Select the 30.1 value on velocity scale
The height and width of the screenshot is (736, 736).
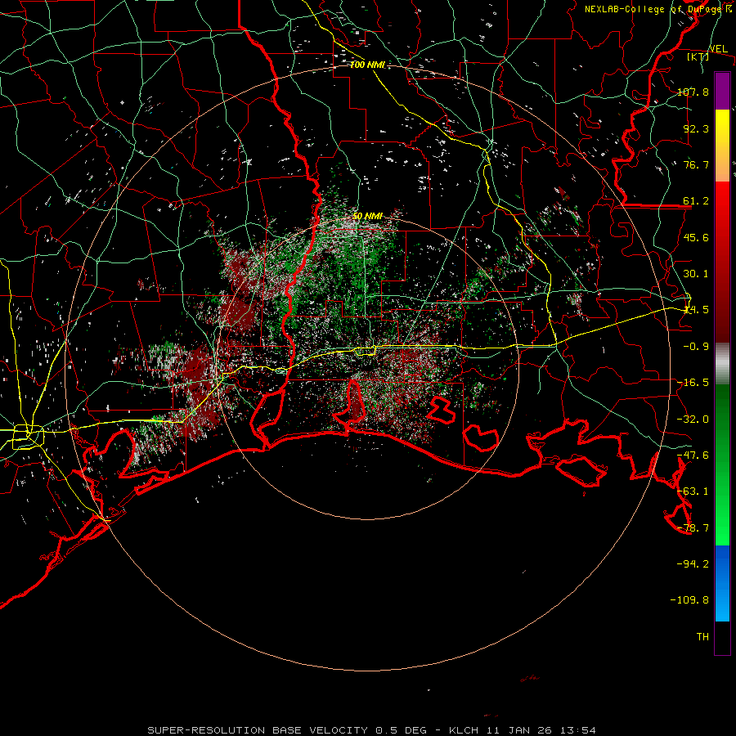(x=696, y=273)
